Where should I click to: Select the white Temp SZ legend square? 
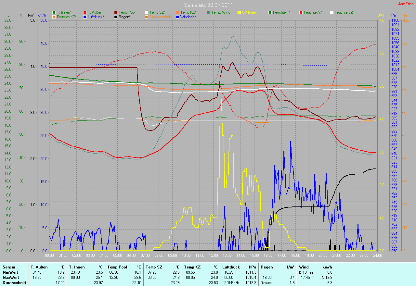pyautogui.click(x=147, y=12)
